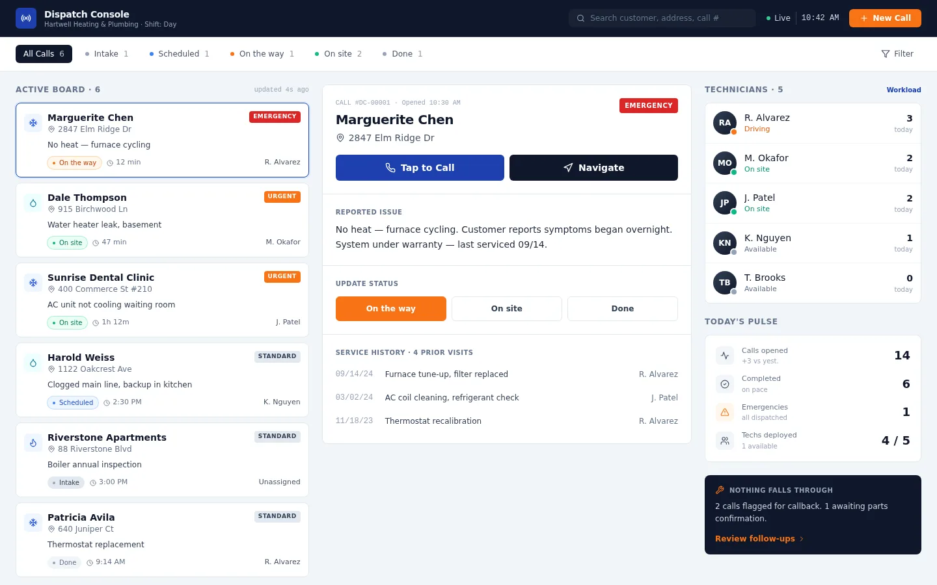Click the RA avatar for R. Alvarez
The image size is (937, 585).
(725, 123)
